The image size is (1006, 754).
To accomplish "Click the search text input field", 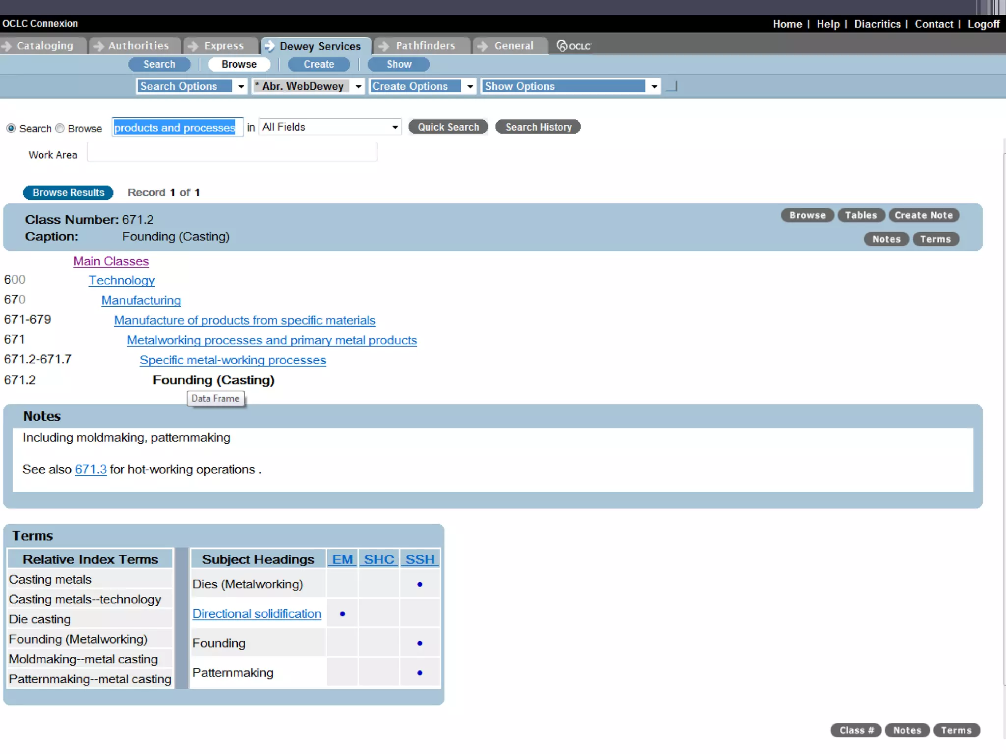I will click(177, 128).
